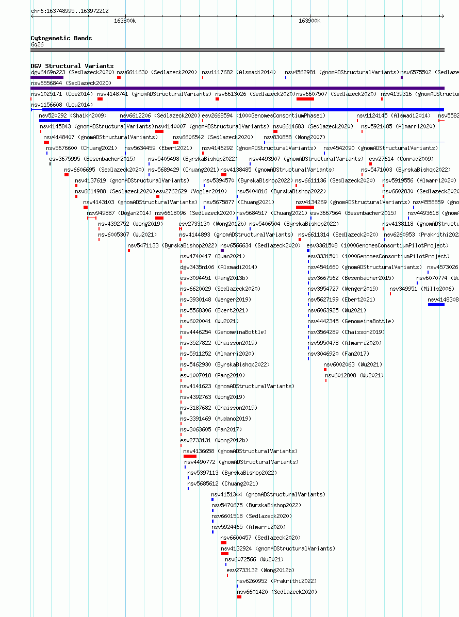Image resolution: width=459 pixels, height=617 pixels.
Task: Select the thin blue nsv830858 variant line
Action: 354,142
